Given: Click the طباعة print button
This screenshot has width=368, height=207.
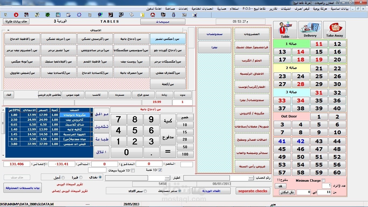Looking at the screenshot, I should tap(102, 139).
